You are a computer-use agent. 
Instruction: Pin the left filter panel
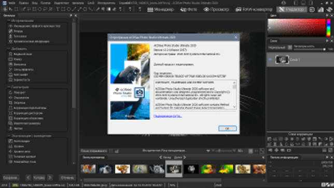[x=71, y=15]
